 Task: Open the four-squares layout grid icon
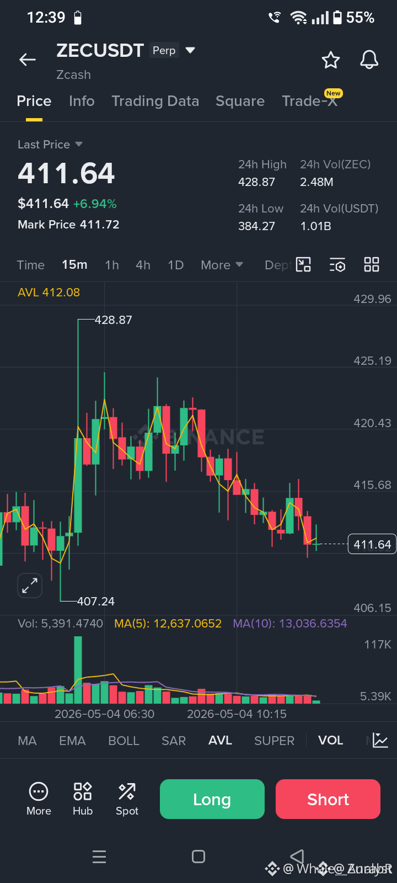[x=372, y=265]
